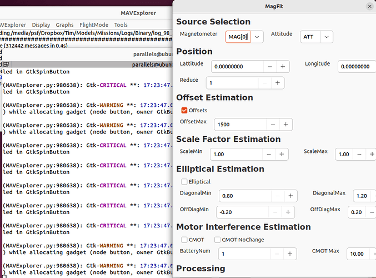Click the DiagonalMax 1.20 field
This screenshot has height=278, width=376.
362,196
